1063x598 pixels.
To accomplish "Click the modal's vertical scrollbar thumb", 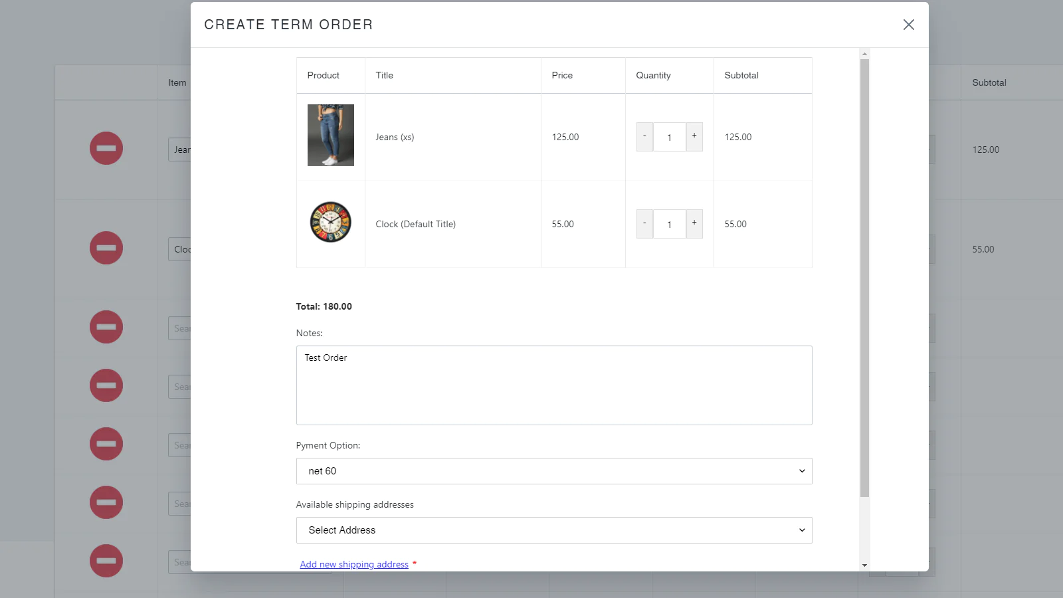I will pyautogui.click(x=864, y=279).
